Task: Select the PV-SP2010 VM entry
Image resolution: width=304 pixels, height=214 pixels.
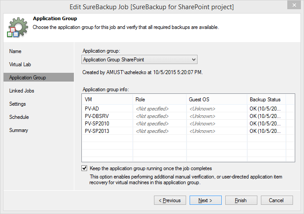Action: [188, 124]
